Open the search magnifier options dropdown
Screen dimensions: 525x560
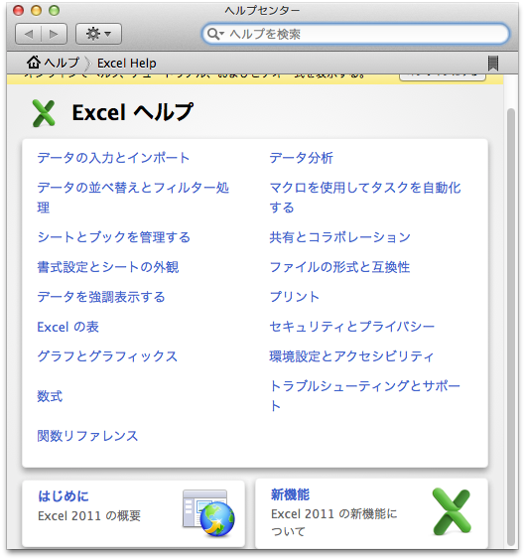pyautogui.click(x=215, y=34)
